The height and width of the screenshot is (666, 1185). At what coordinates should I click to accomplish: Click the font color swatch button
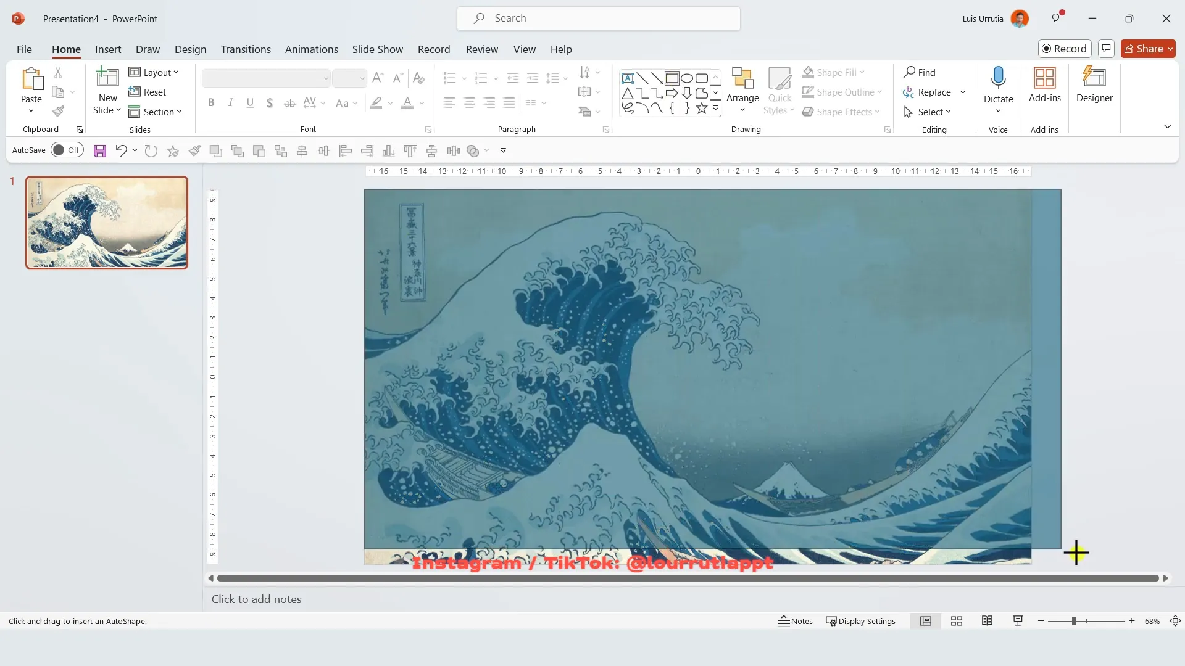[x=407, y=103]
